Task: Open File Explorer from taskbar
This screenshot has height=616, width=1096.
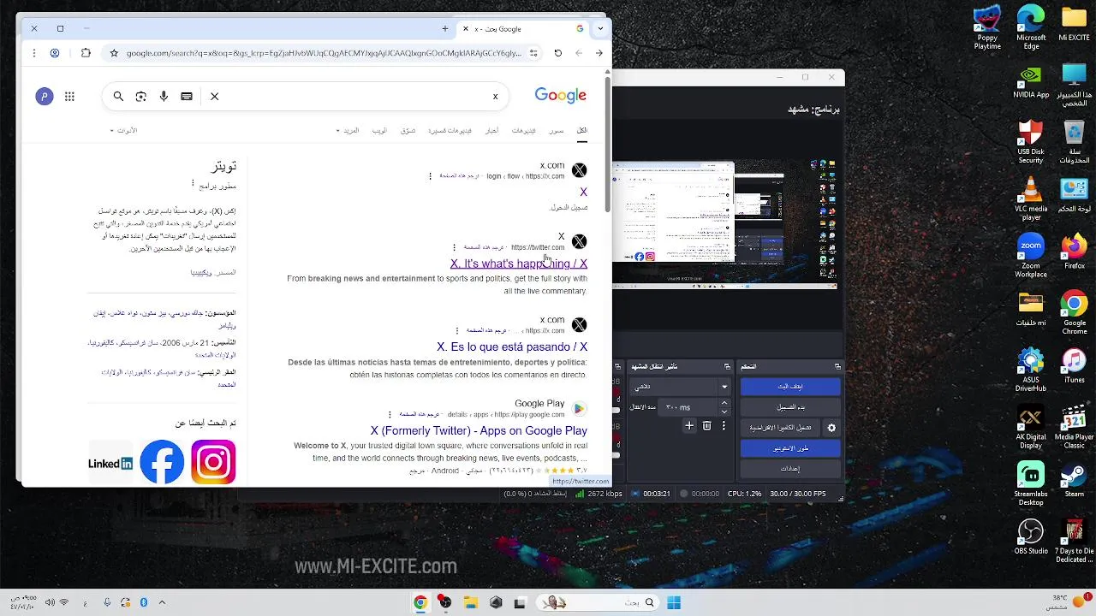Action: [470, 603]
